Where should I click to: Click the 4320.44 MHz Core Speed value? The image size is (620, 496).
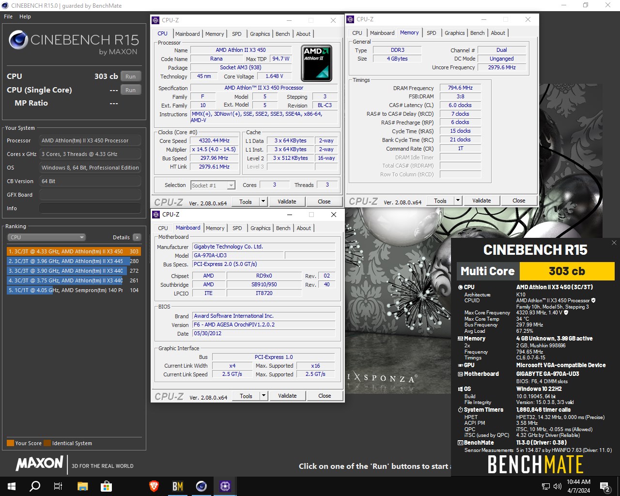coord(215,140)
